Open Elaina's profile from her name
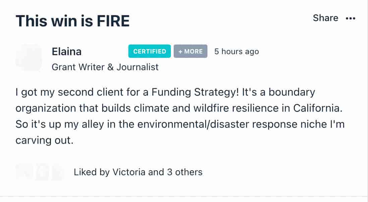This screenshot has width=368, height=202. click(x=67, y=52)
